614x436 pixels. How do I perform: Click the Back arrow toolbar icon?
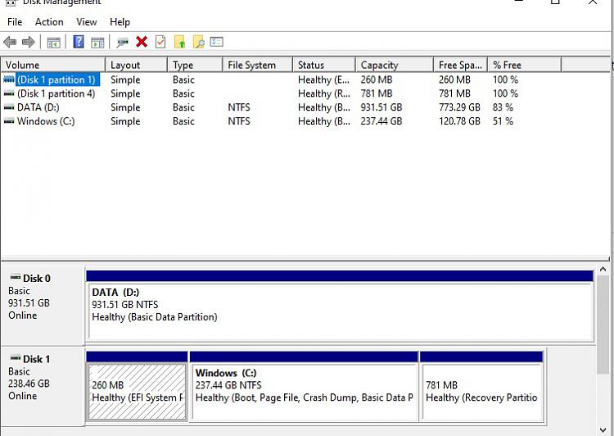point(10,42)
